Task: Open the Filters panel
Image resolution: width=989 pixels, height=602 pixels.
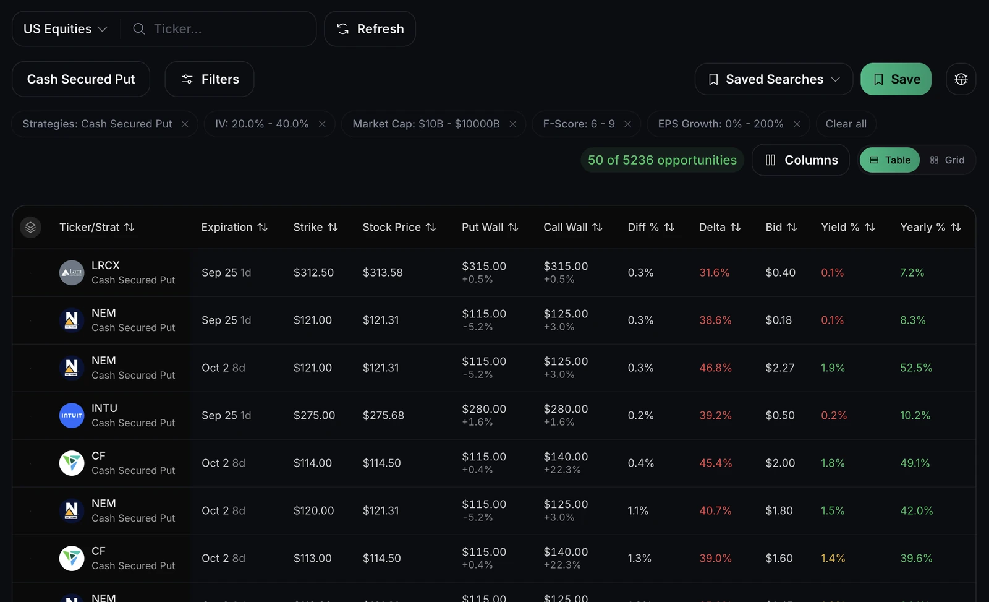Action: click(210, 79)
